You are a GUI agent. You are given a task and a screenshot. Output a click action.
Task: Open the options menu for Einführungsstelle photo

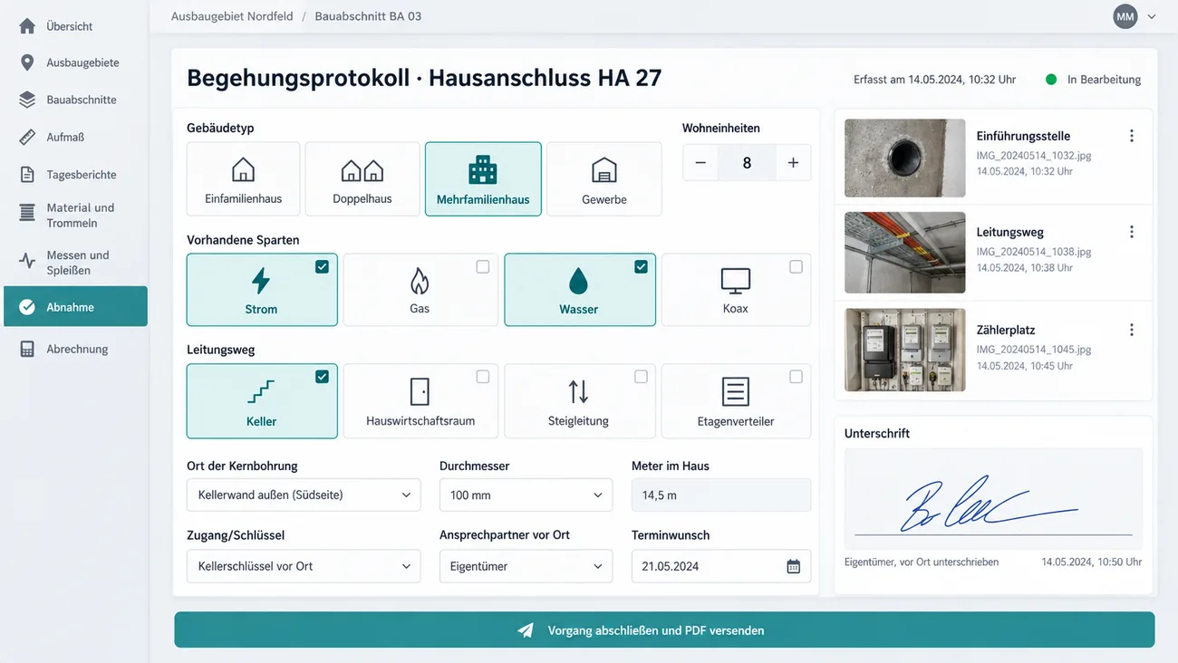coord(1131,136)
